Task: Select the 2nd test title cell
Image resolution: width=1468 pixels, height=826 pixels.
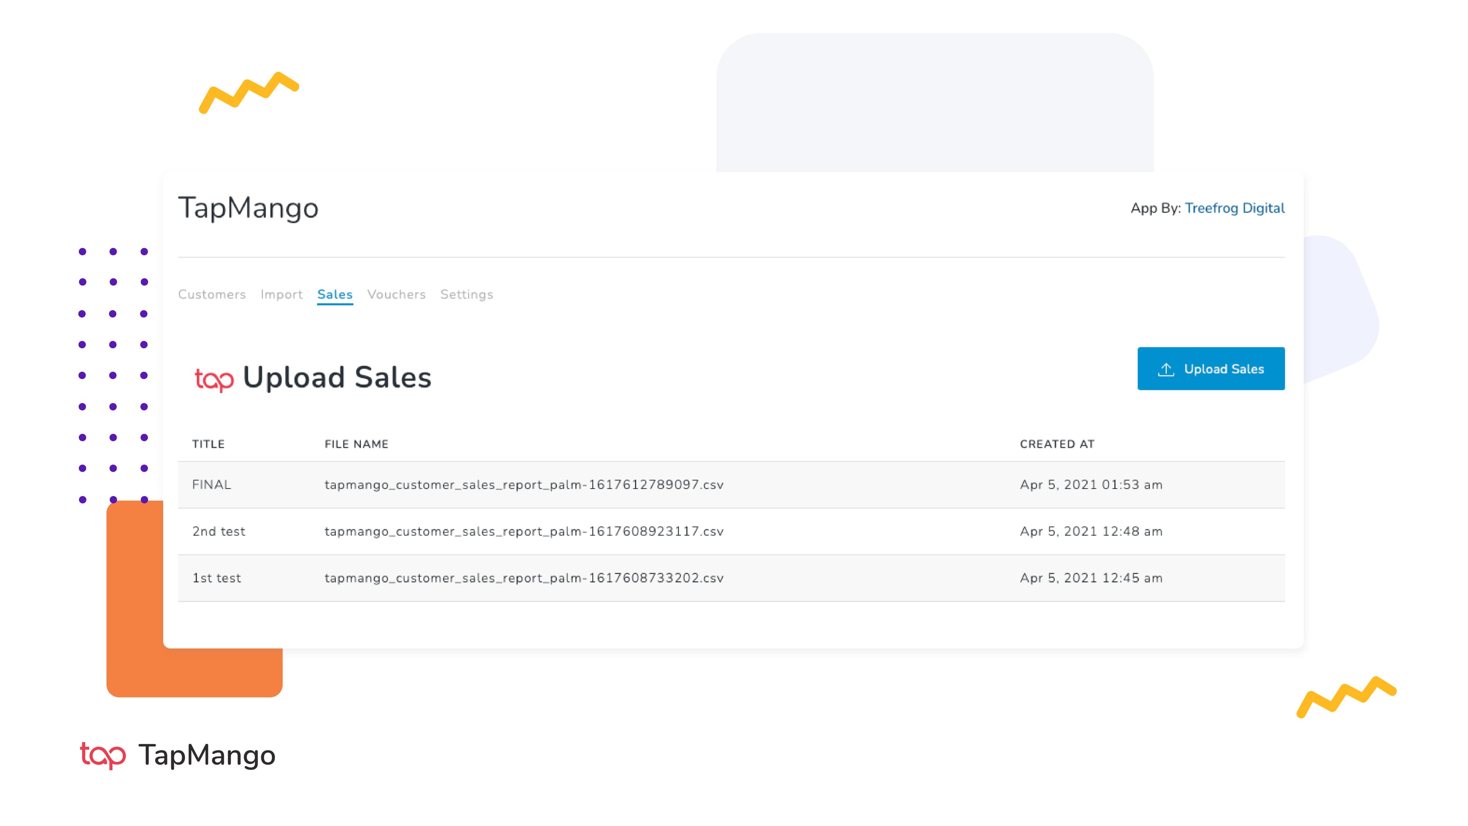Action: 219,531
